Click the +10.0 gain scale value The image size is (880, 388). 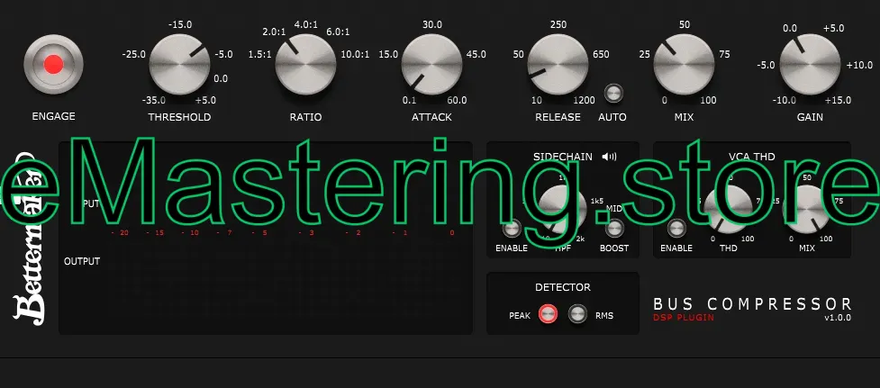click(860, 65)
